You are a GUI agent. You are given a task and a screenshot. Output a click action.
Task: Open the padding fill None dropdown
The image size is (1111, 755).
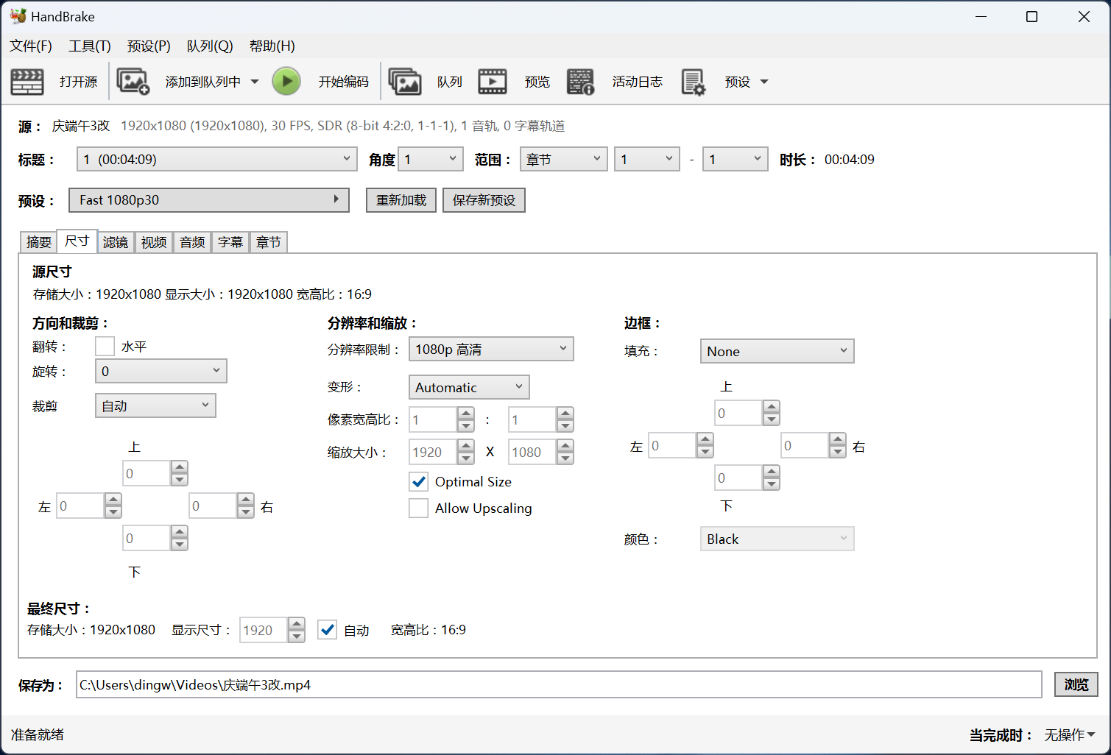777,352
